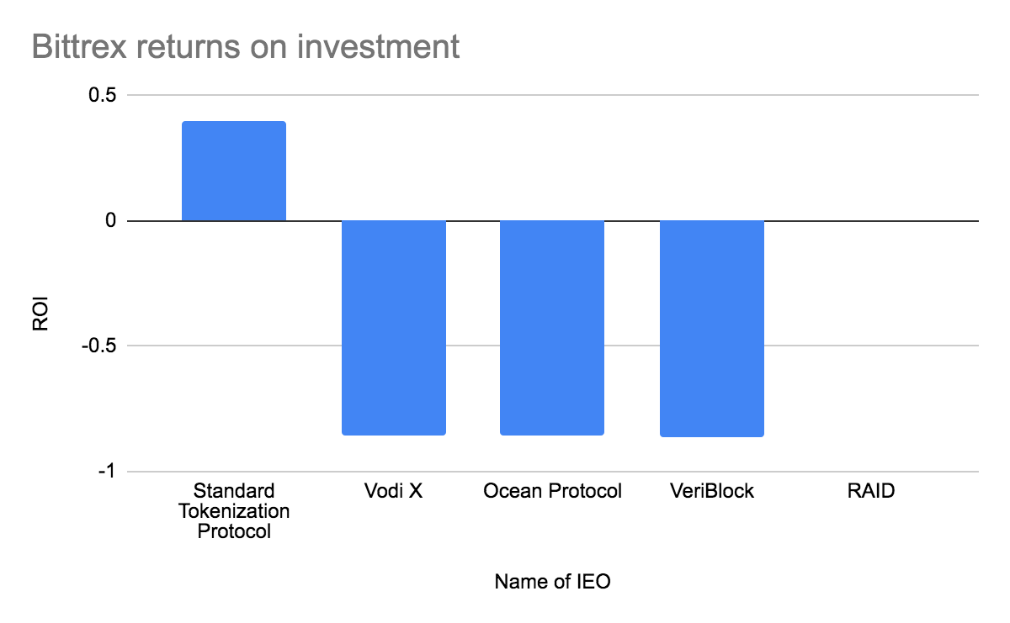Click the 'Ocean Protocol' axis label
This screenshot has height=623, width=1010.
click(x=552, y=491)
